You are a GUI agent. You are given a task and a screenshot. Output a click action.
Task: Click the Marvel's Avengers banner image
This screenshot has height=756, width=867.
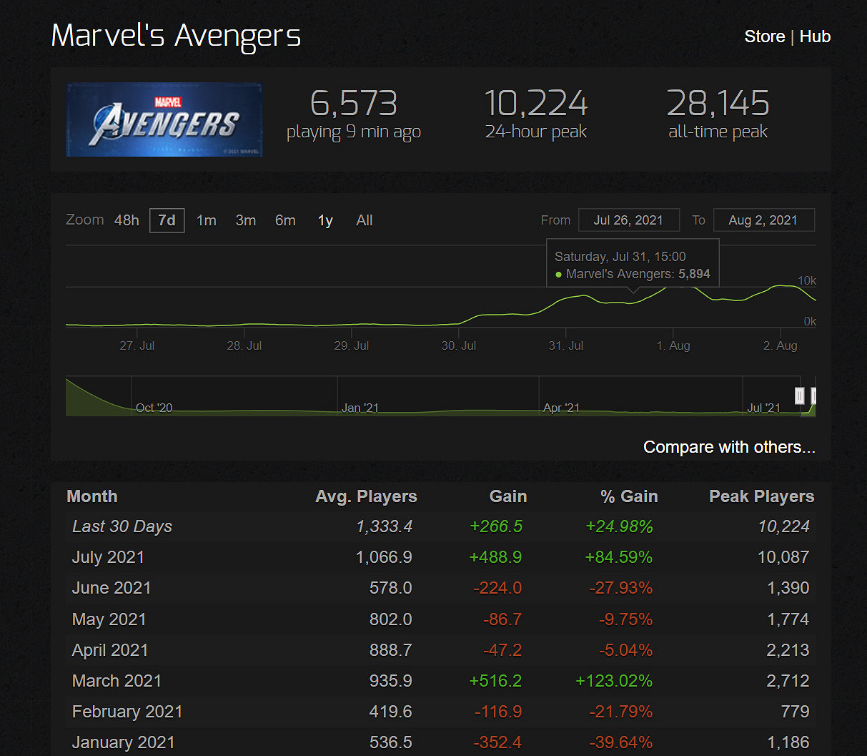pyautogui.click(x=164, y=119)
